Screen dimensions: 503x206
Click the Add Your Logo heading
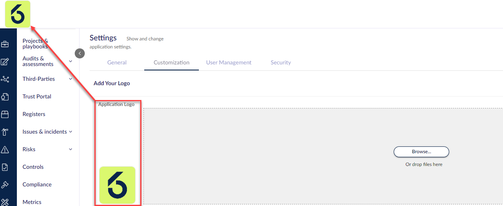(112, 83)
